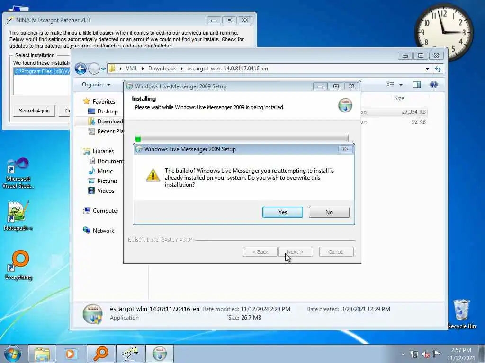Click the Windows Media Player taskbar icon

(71, 354)
